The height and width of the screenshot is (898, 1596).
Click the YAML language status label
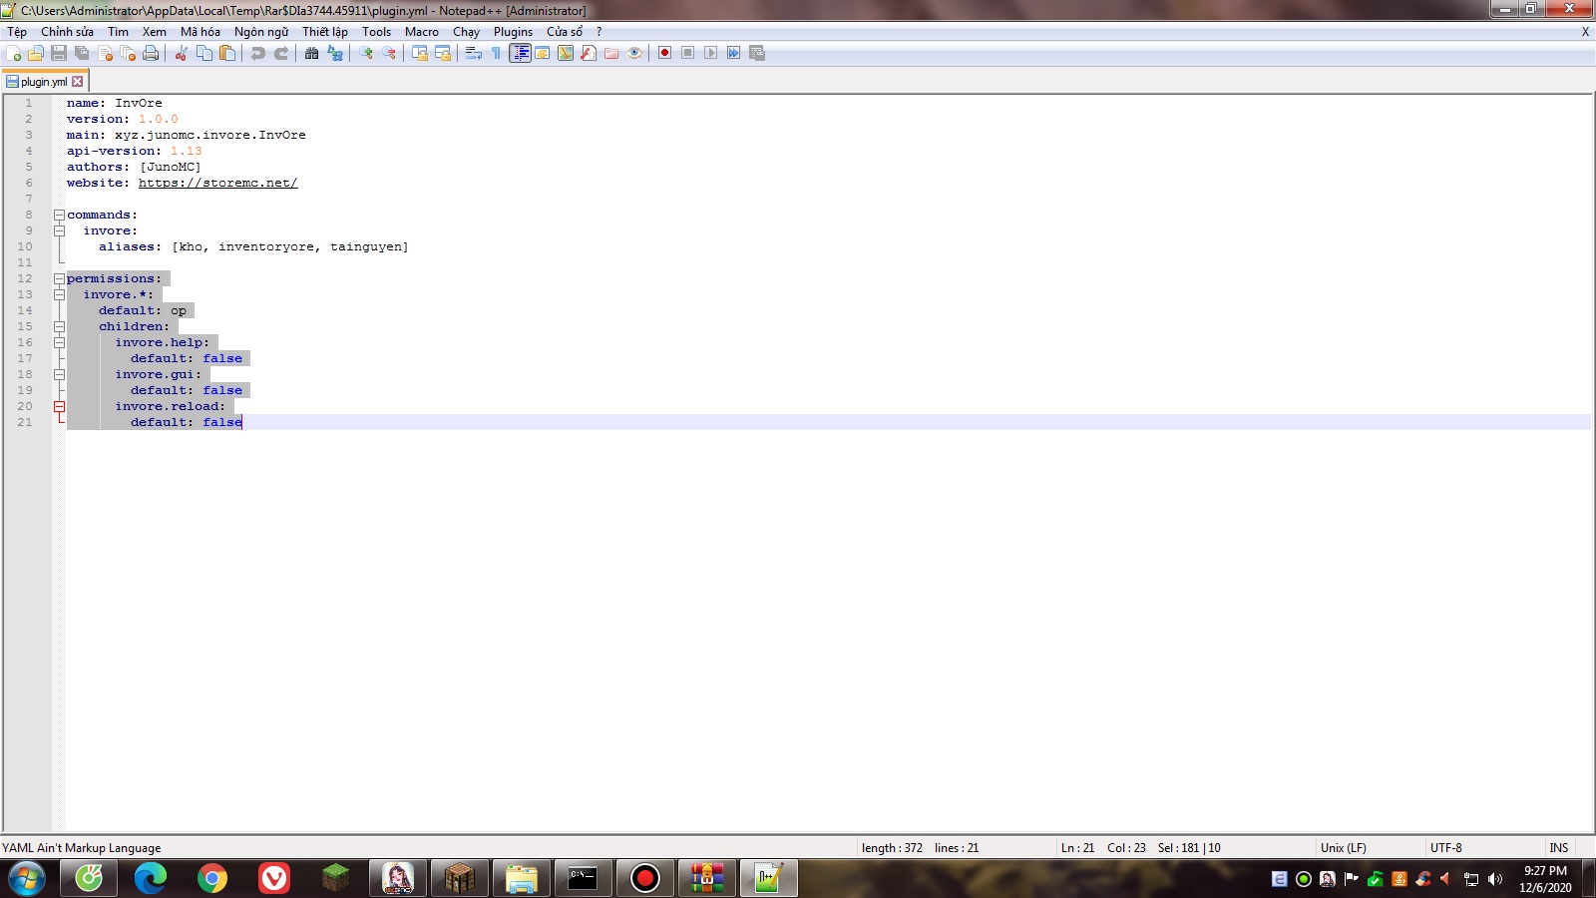[82, 848]
